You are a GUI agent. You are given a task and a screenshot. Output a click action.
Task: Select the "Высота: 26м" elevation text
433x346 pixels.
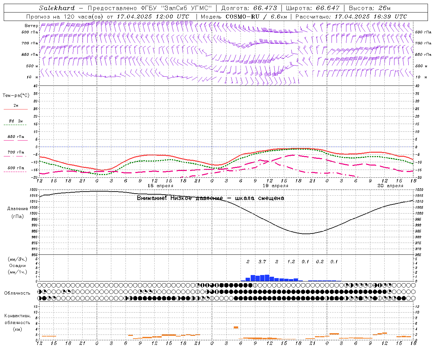point(370,8)
